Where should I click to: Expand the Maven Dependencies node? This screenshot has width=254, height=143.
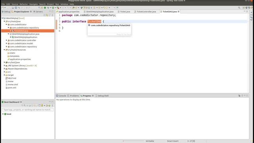(x=4, y=69)
